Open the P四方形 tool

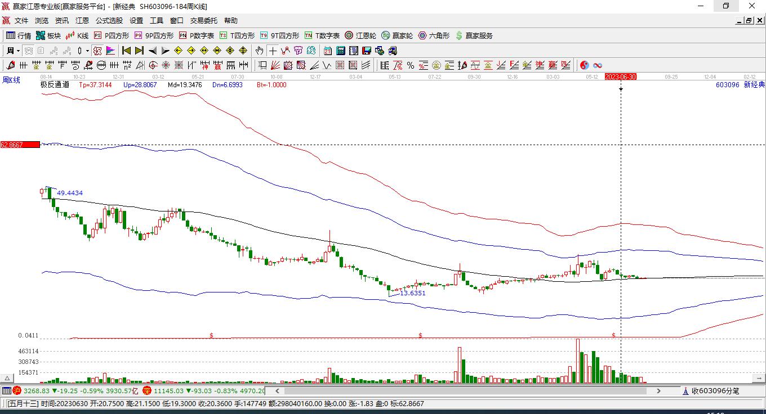(111, 35)
